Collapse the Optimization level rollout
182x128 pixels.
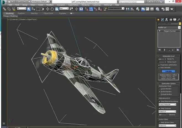point(168,56)
